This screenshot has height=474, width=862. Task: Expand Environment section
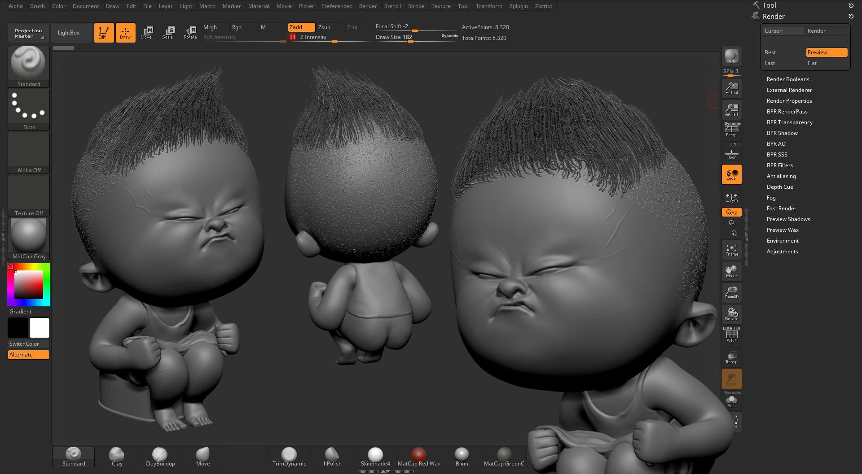click(783, 241)
